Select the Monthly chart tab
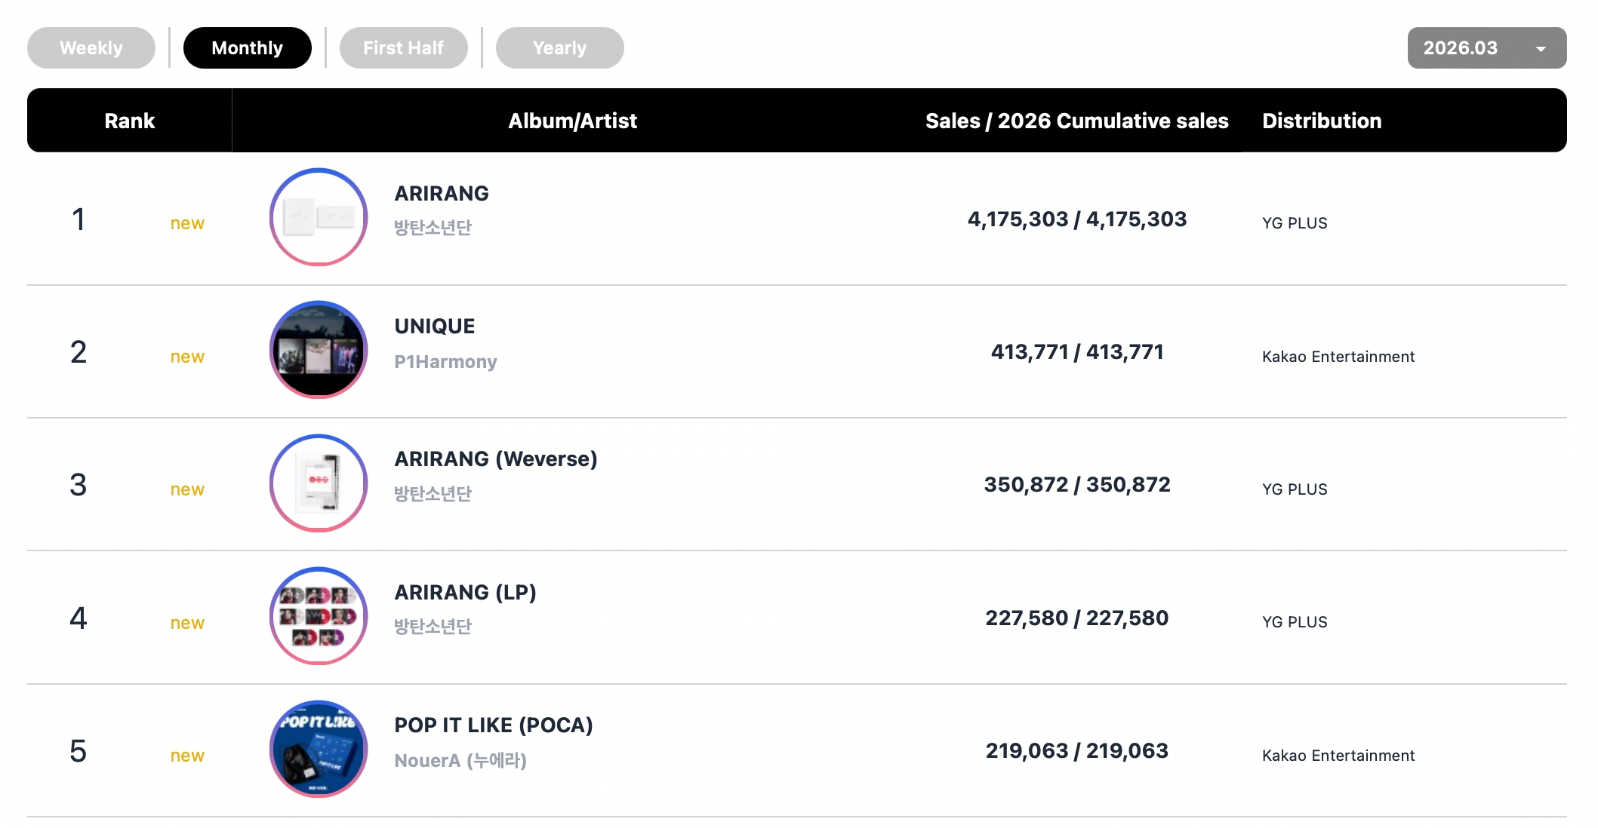The image size is (1598, 828). pos(247,48)
